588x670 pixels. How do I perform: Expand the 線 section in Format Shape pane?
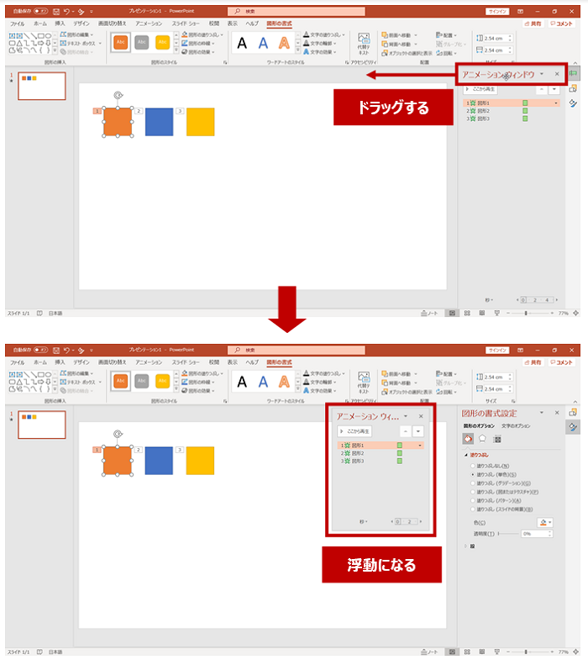coord(465,546)
